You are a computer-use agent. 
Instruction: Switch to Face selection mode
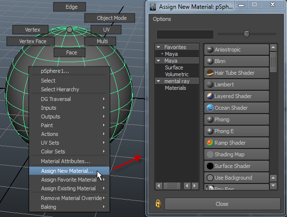click(70, 52)
